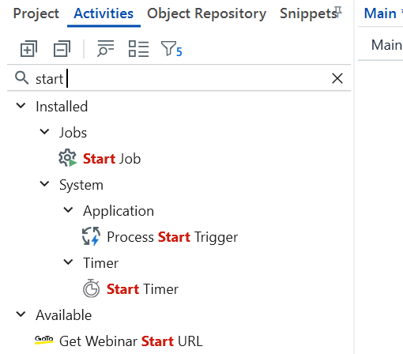Collapse the Jobs category
This screenshot has height=354, width=403.
coord(44,132)
